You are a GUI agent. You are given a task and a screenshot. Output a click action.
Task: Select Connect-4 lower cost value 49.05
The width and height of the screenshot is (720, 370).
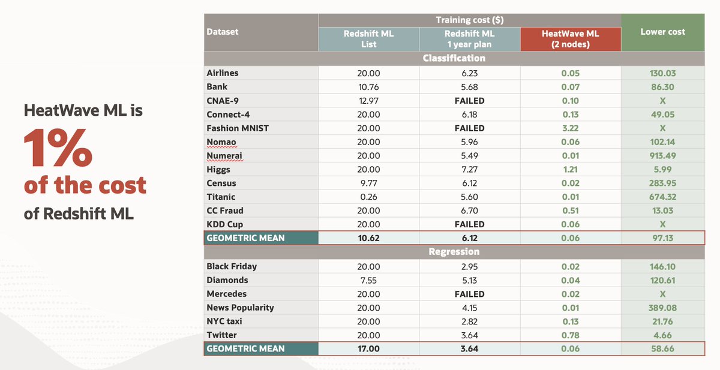pyautogui.click(x=662, y=115)
